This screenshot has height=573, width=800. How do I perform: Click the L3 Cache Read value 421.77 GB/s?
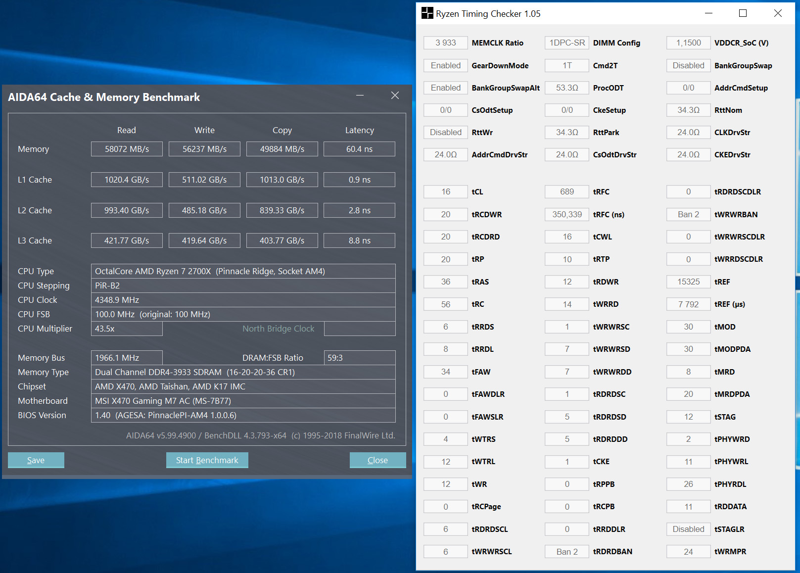pos(127,240)
